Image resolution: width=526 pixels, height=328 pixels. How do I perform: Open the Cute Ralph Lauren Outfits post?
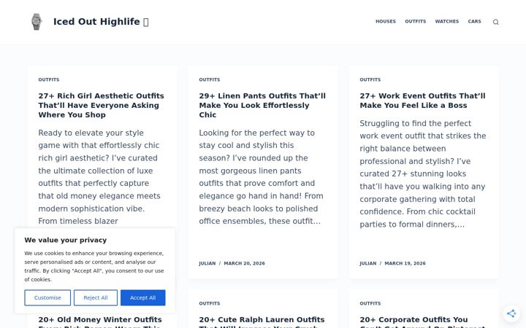coord(262,321)
